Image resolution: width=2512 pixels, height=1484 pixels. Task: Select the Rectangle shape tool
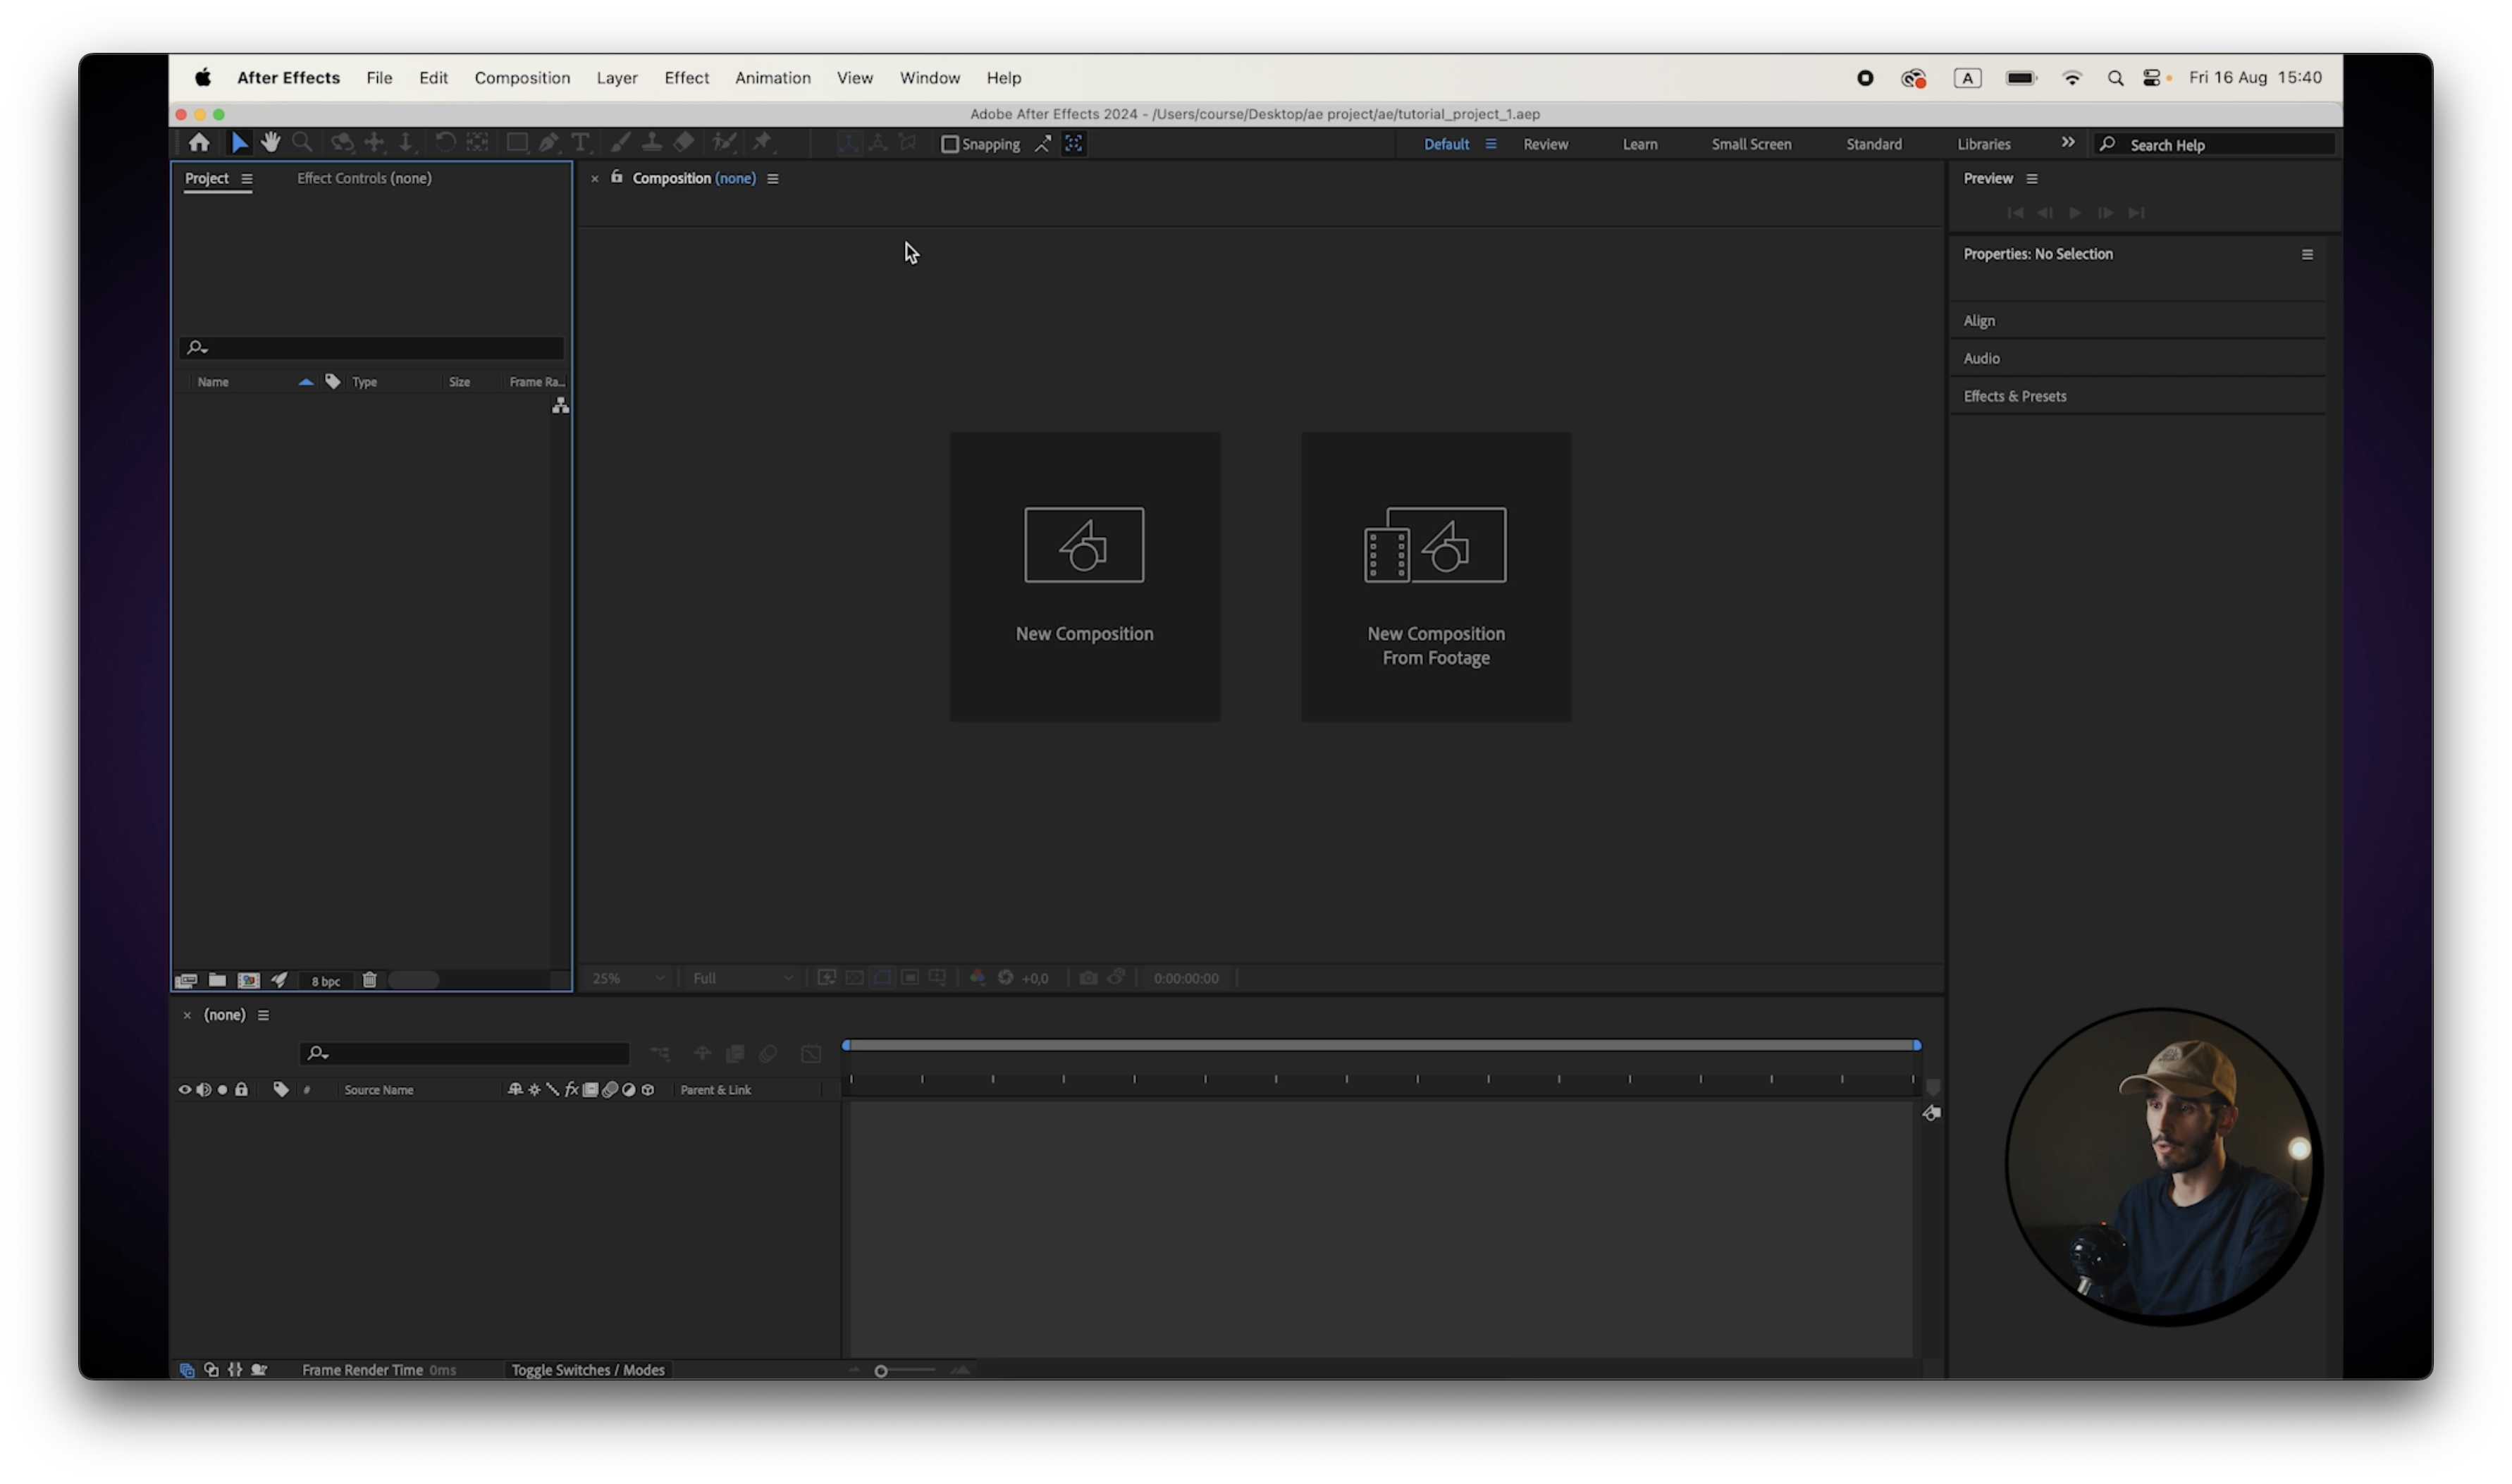tap(516, 143)
